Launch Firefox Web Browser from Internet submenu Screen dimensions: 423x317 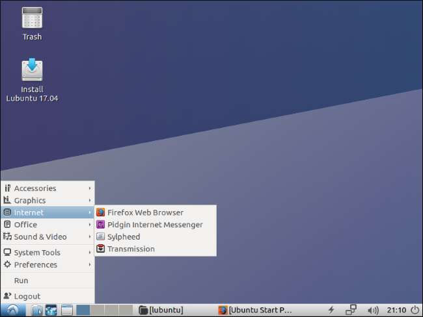click(145, 212)
